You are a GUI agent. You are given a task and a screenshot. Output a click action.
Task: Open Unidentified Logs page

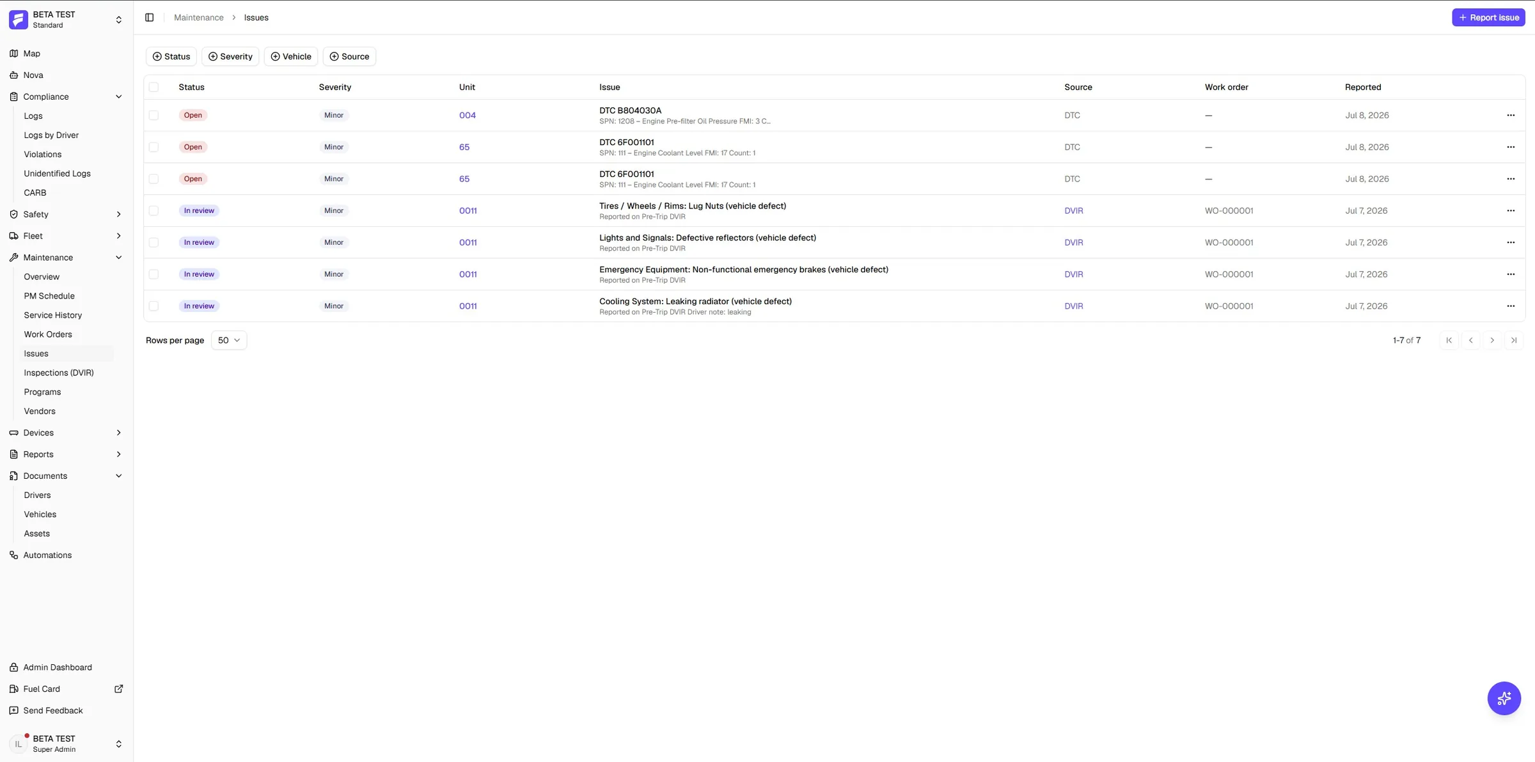[57, 173]
